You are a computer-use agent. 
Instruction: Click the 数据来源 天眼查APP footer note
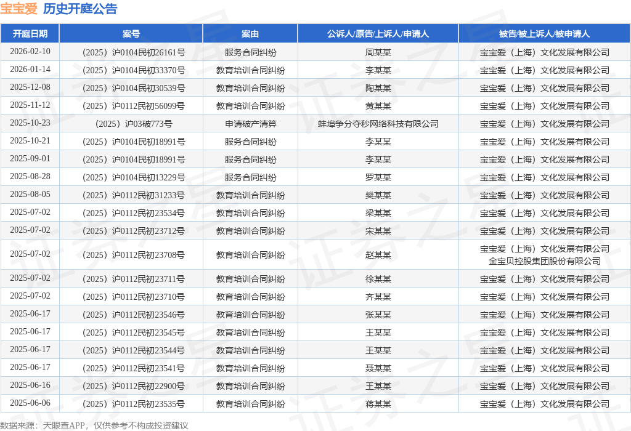pos(94,425)
